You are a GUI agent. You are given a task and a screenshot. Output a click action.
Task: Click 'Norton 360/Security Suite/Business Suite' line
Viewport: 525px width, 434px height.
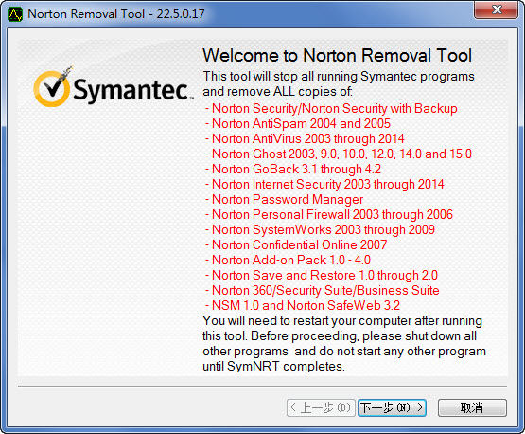(x=323, y=290)
